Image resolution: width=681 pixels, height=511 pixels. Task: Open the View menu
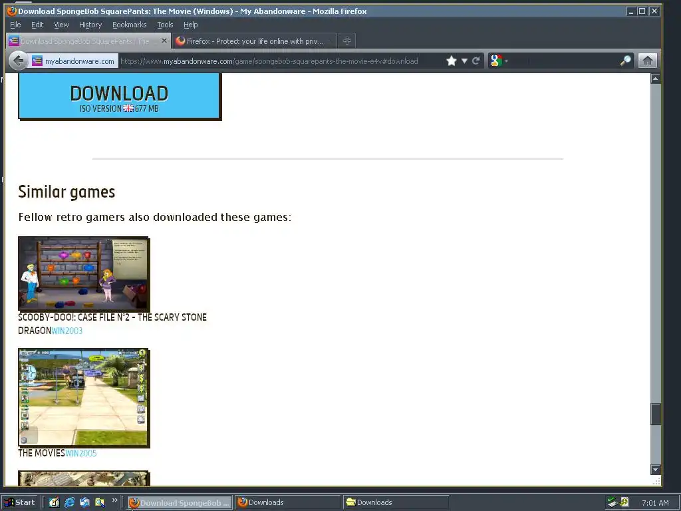[x=61, y=25]
